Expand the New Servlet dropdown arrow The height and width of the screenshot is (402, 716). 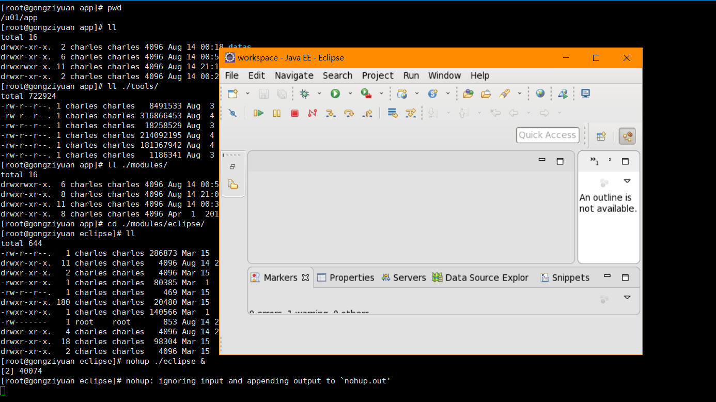(x=447, y=94)
